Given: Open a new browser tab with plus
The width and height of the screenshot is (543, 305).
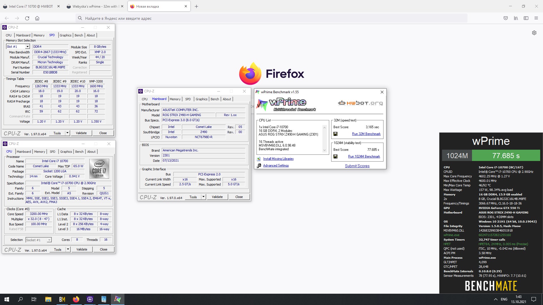Looking at the screenshot, I should click(x=197, y=6).
